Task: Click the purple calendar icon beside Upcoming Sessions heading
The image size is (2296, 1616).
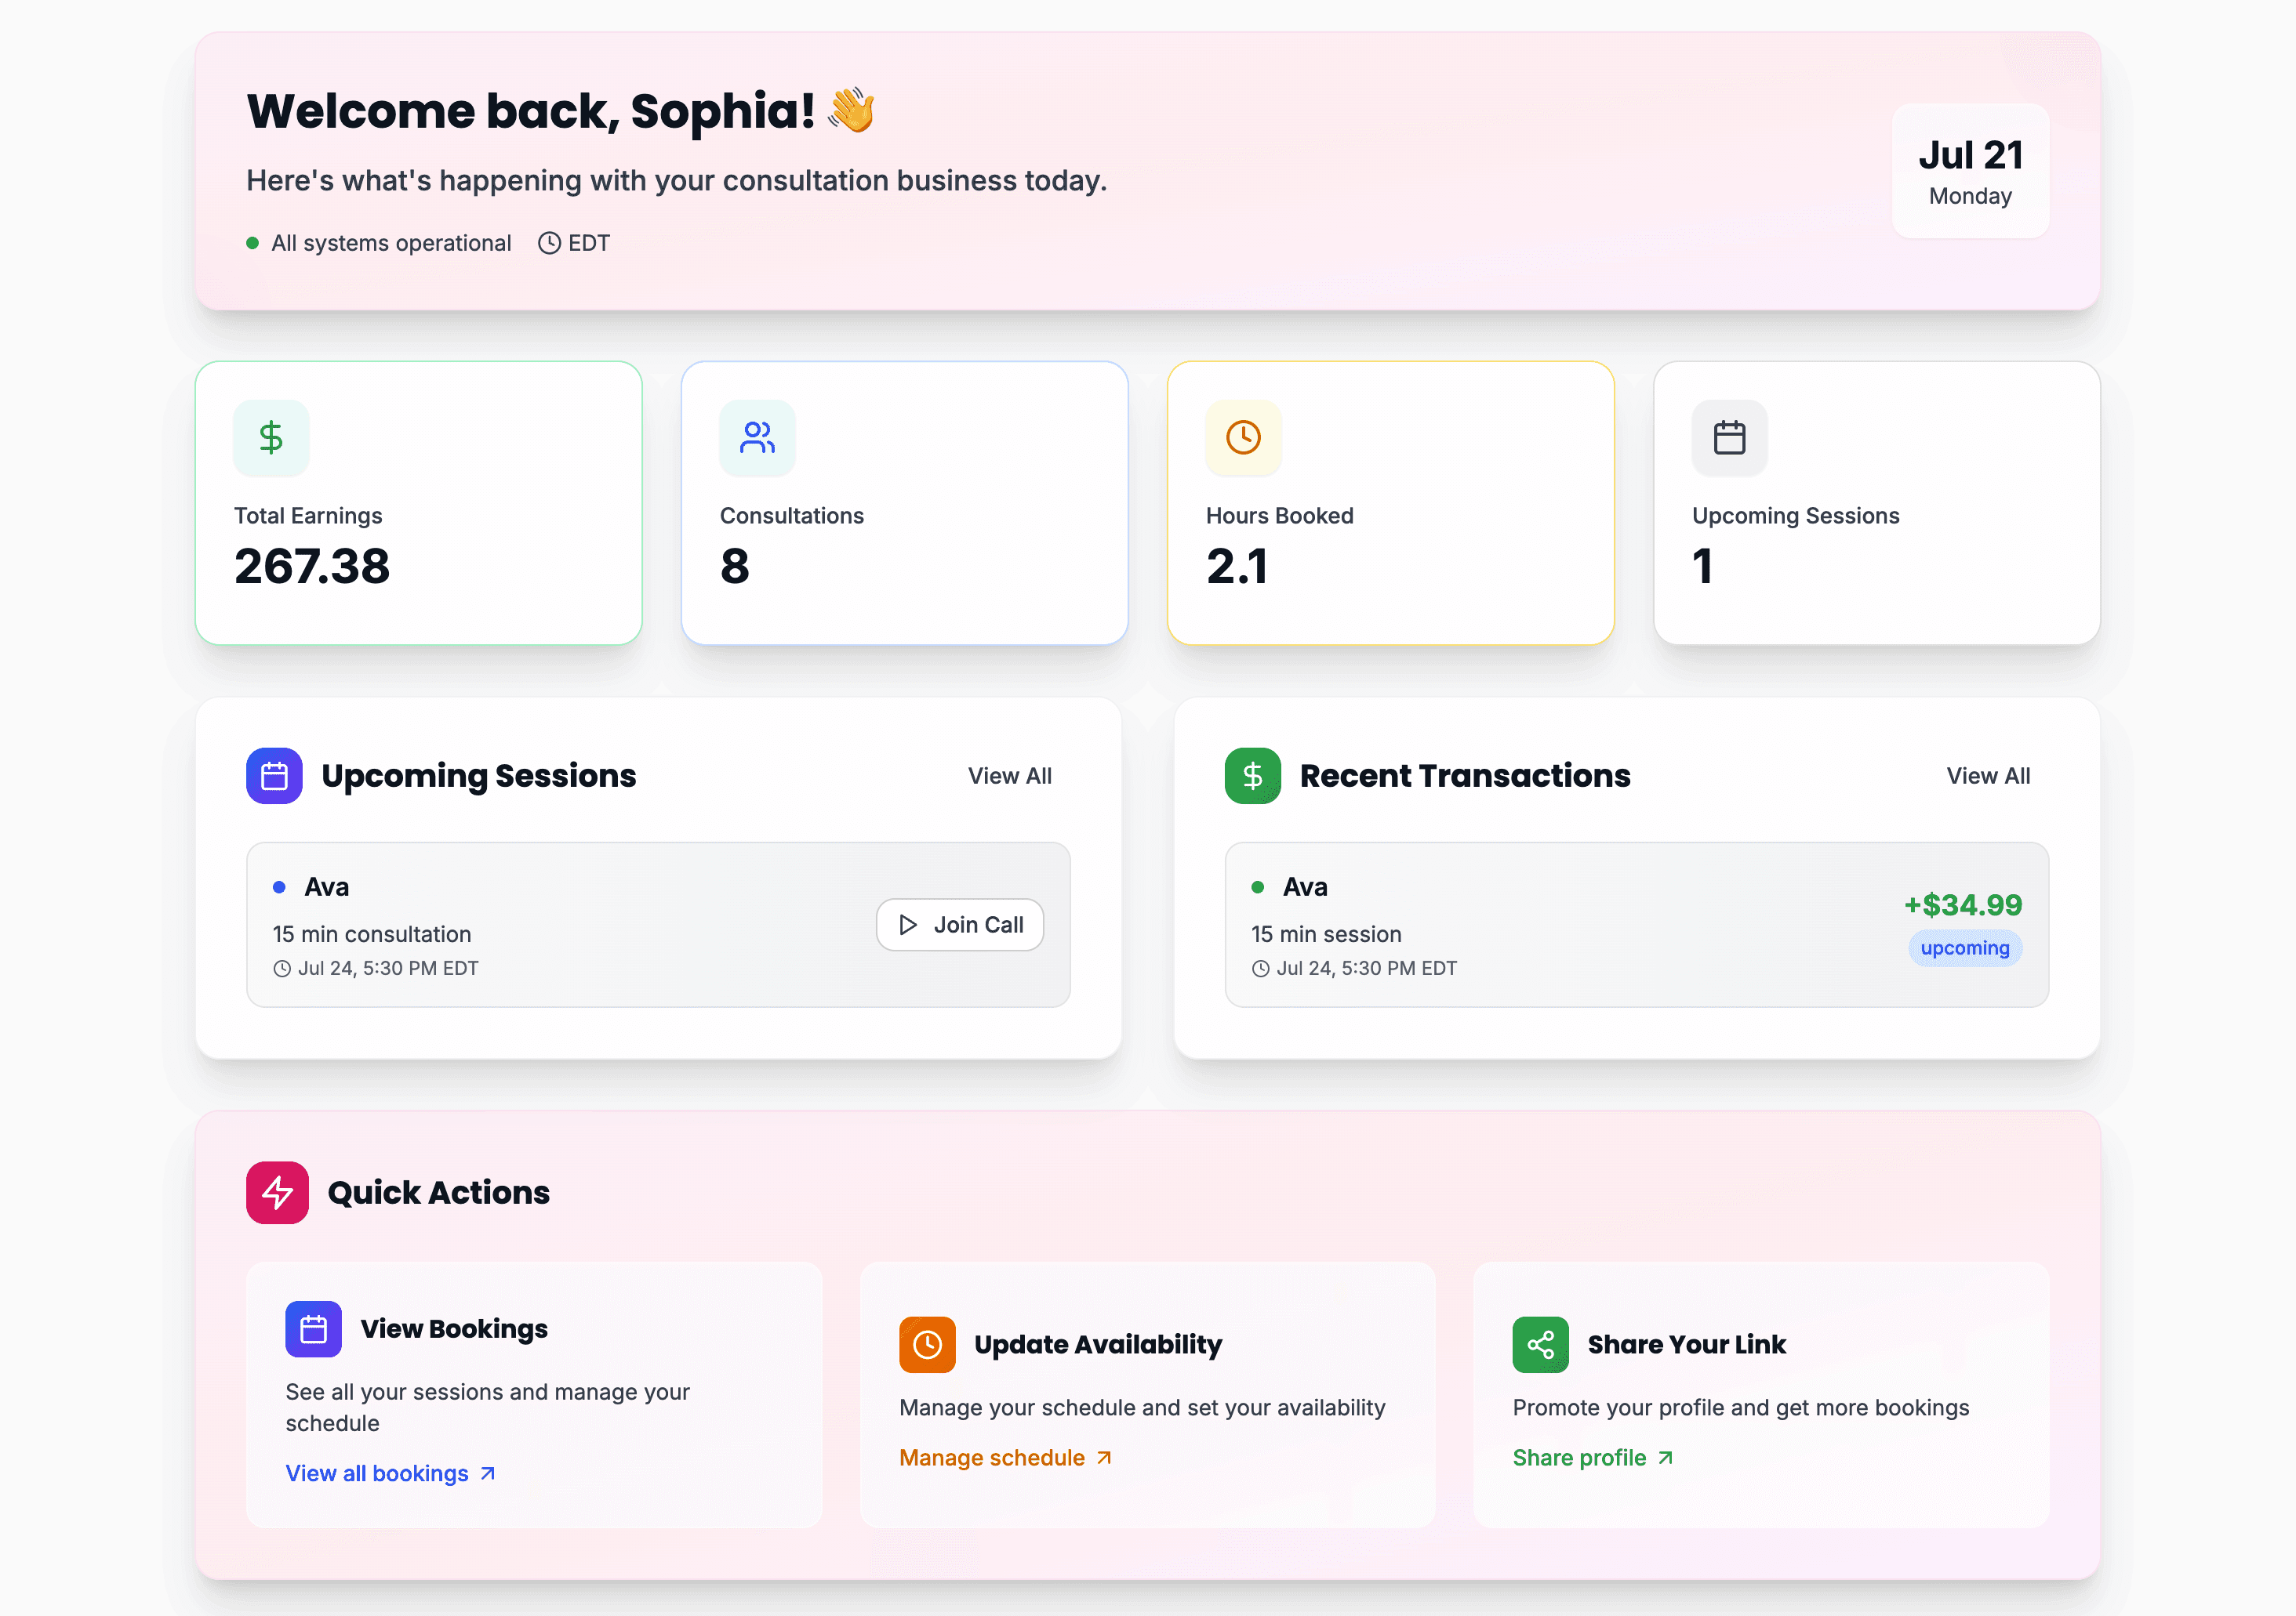Action: [x=274, y=776]
